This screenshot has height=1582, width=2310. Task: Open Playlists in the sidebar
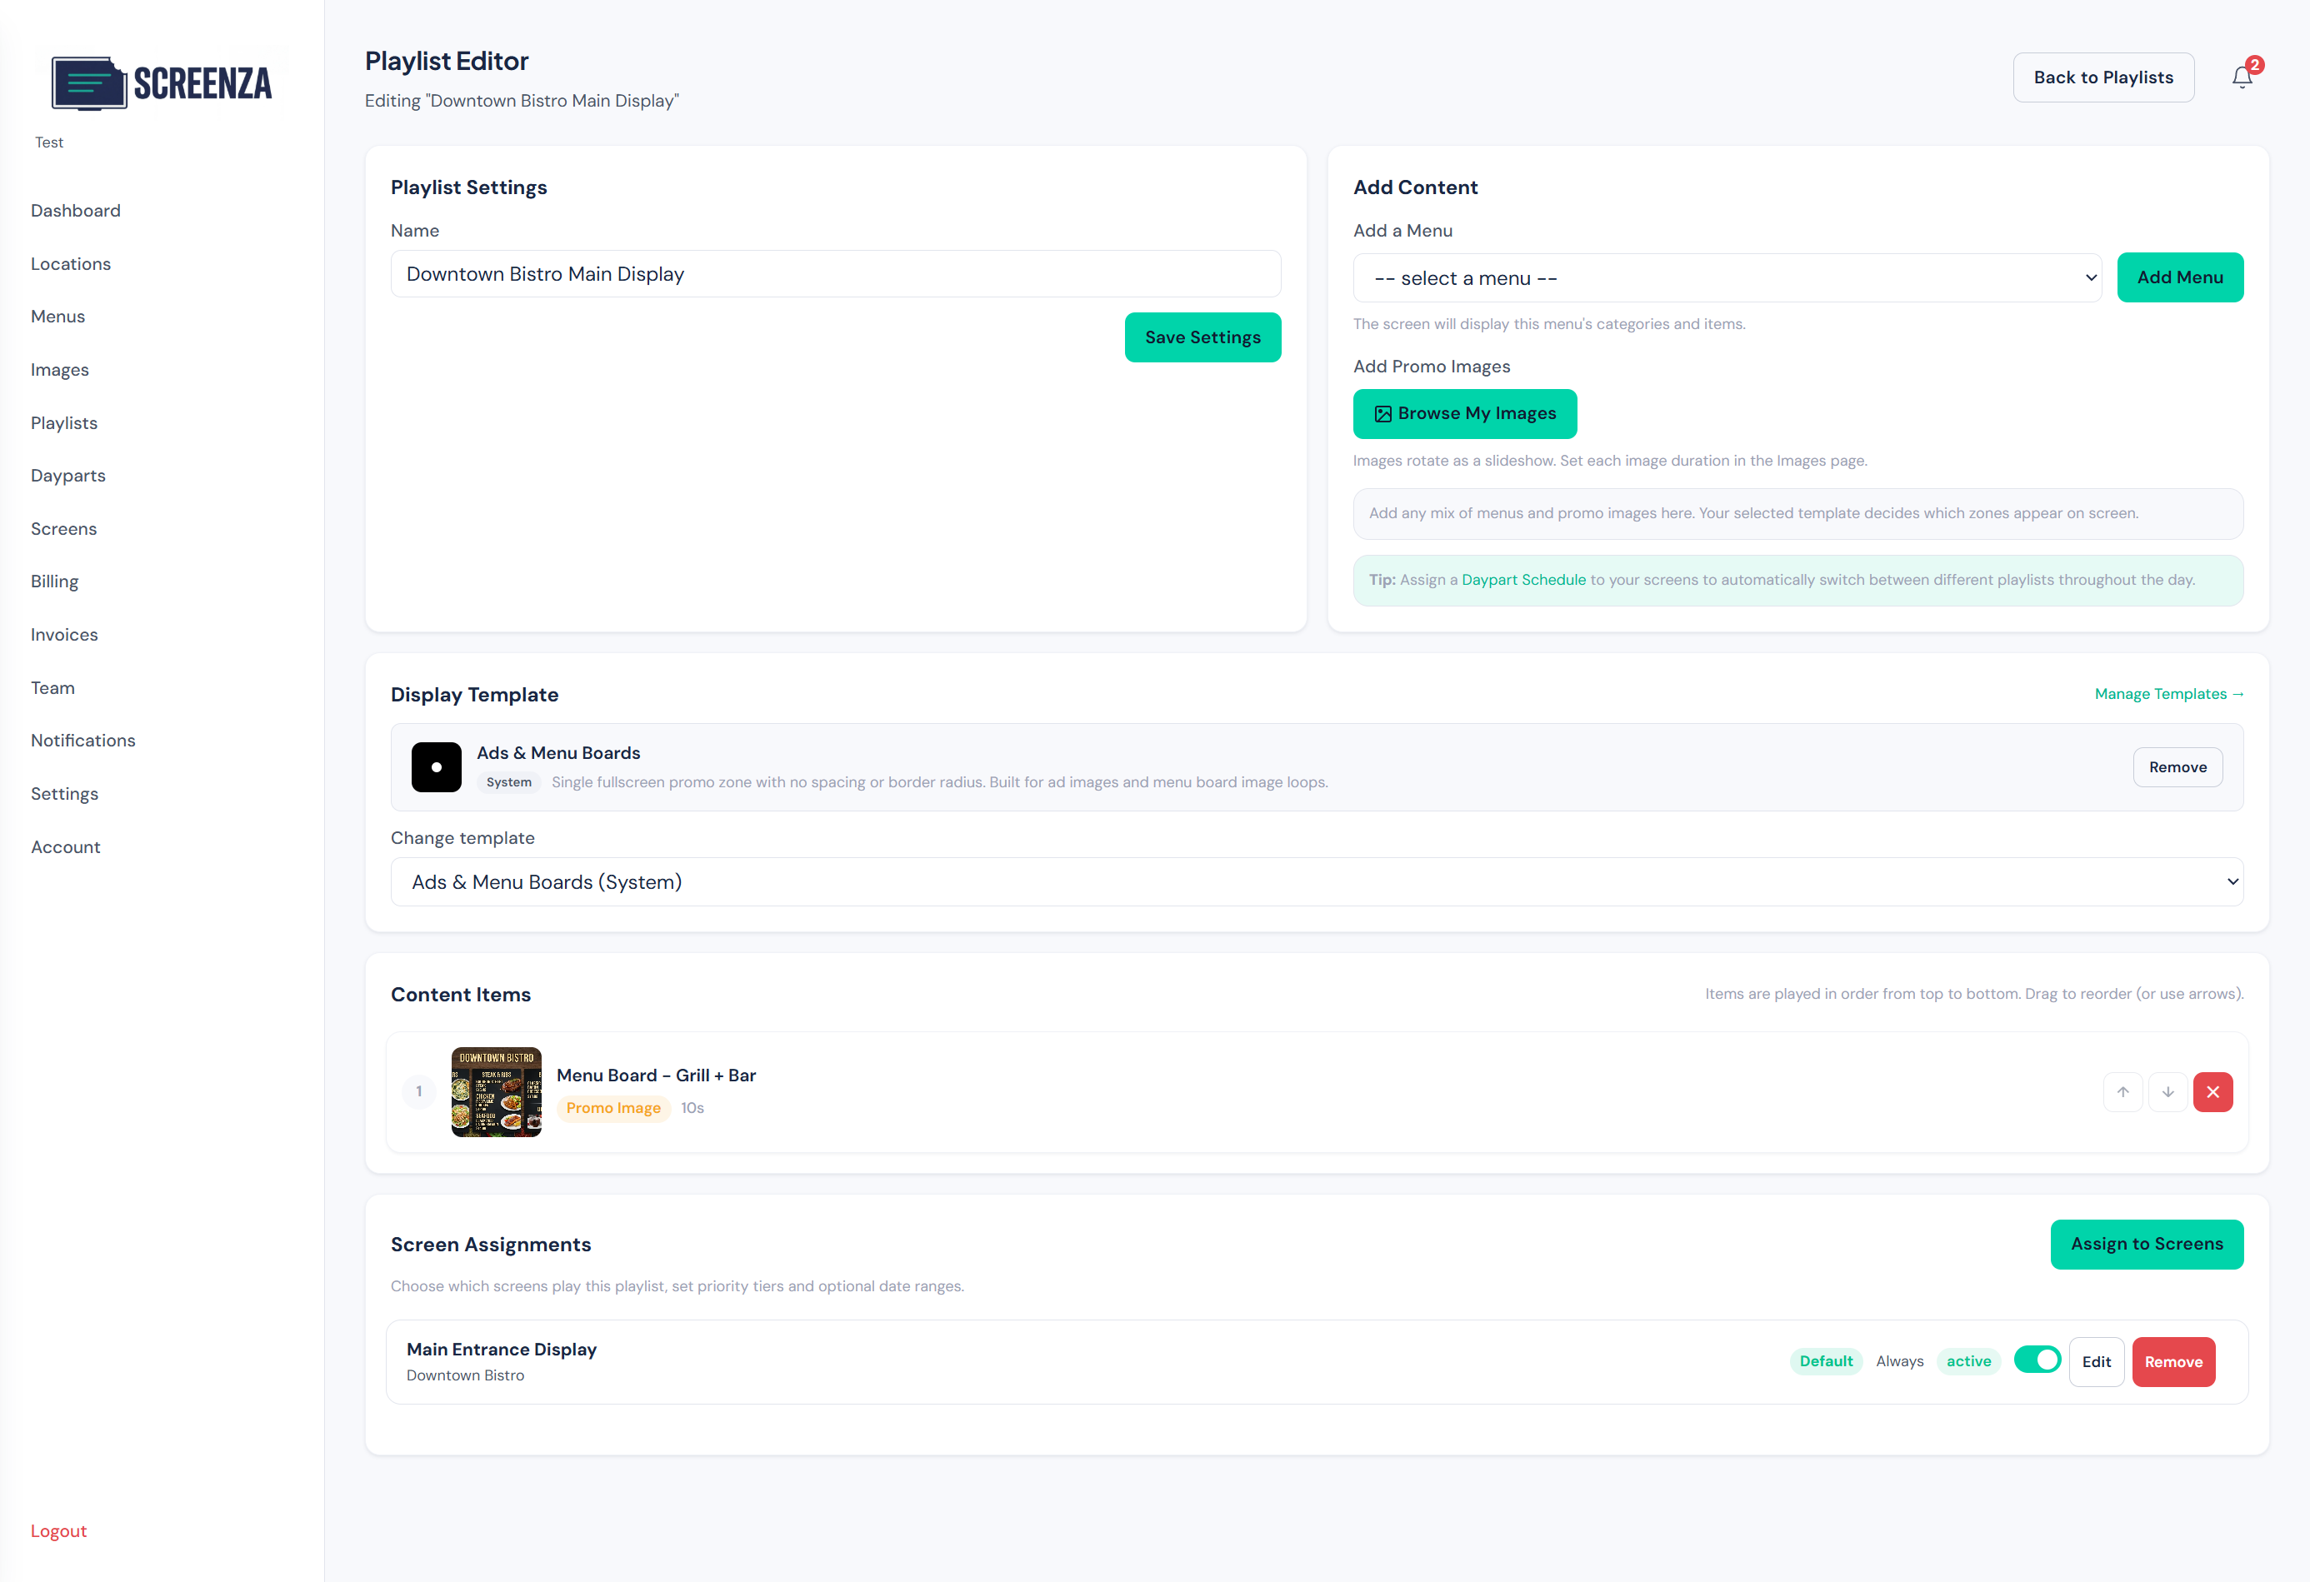[x=63, y=423]
